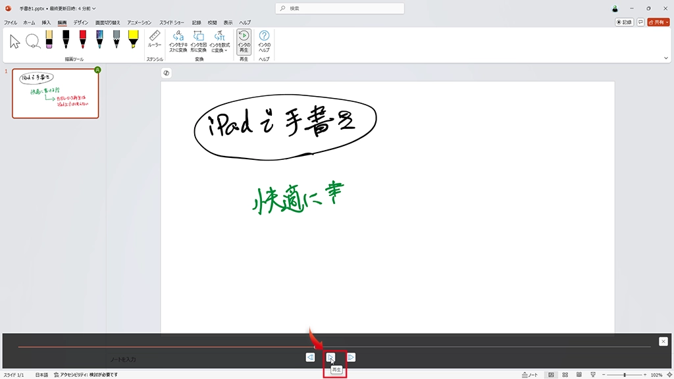This screenshot has height=379, width=674.
Task: Switch to Slide Sorter view
Action: [x=565, y=374]
